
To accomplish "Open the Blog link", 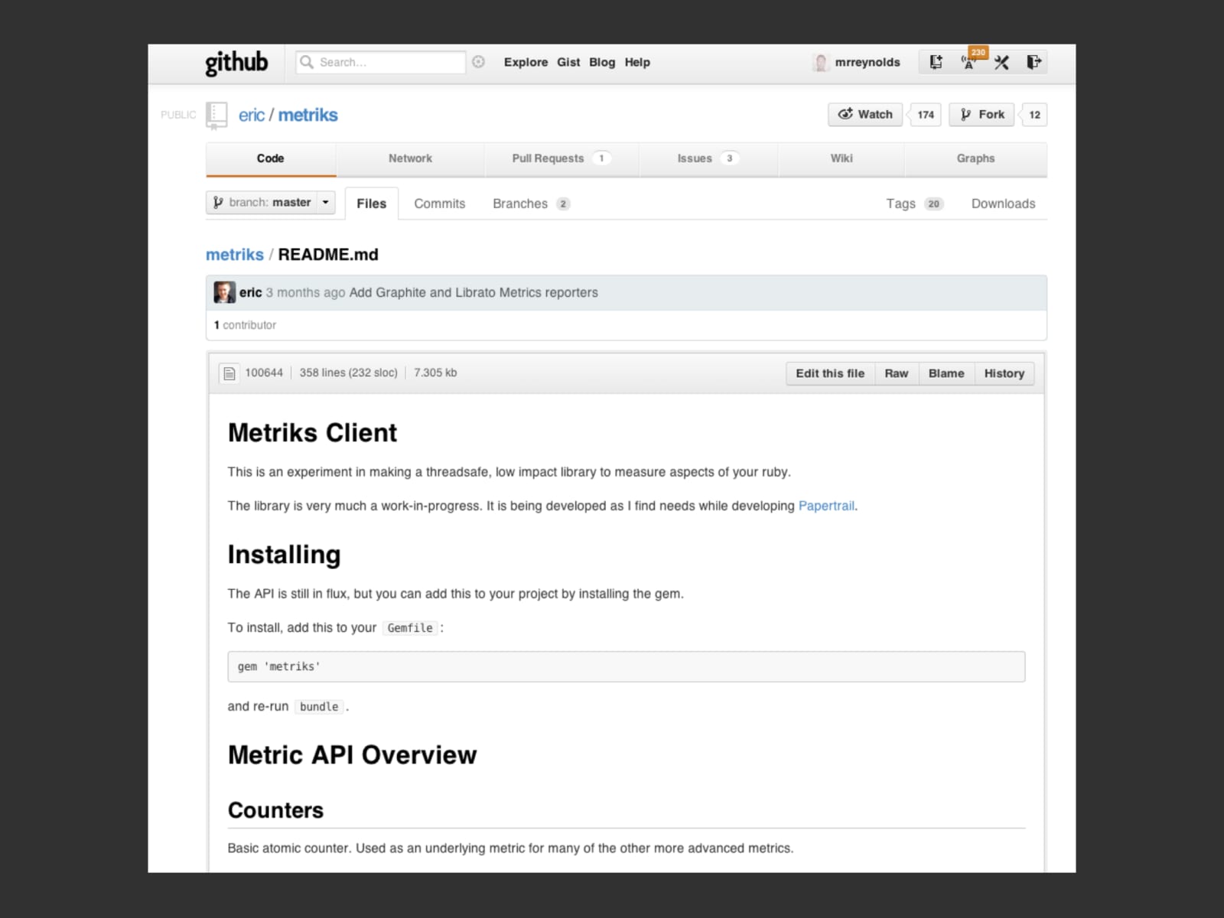I will coord(602,62).
